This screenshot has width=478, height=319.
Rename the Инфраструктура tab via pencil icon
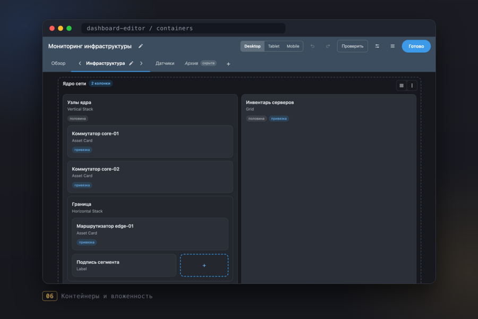[131, 63]
